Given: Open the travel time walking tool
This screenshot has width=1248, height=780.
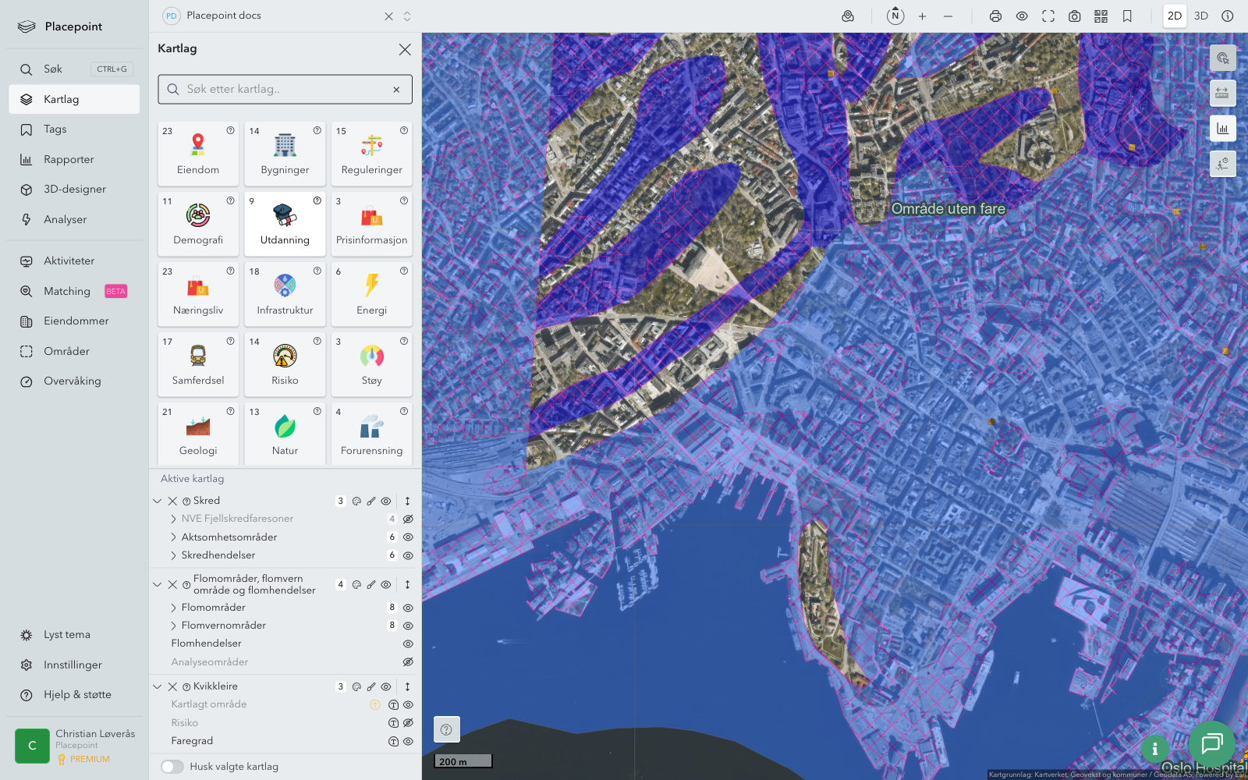Looking at the screenshot, I should 1222,164.
